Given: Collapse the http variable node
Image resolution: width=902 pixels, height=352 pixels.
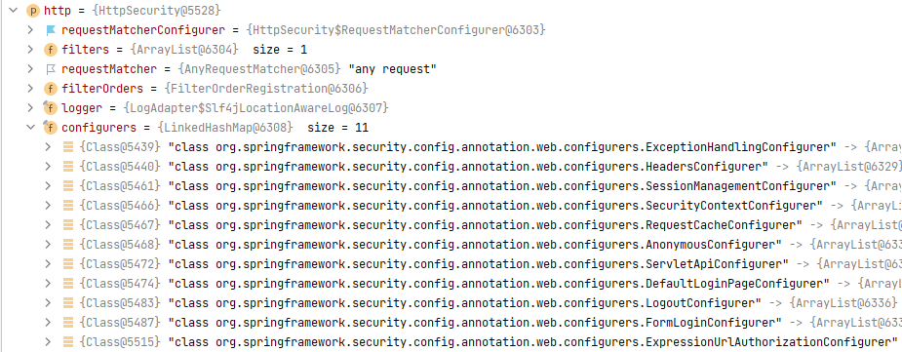Looking at the screenshot, I should (14, 11).
